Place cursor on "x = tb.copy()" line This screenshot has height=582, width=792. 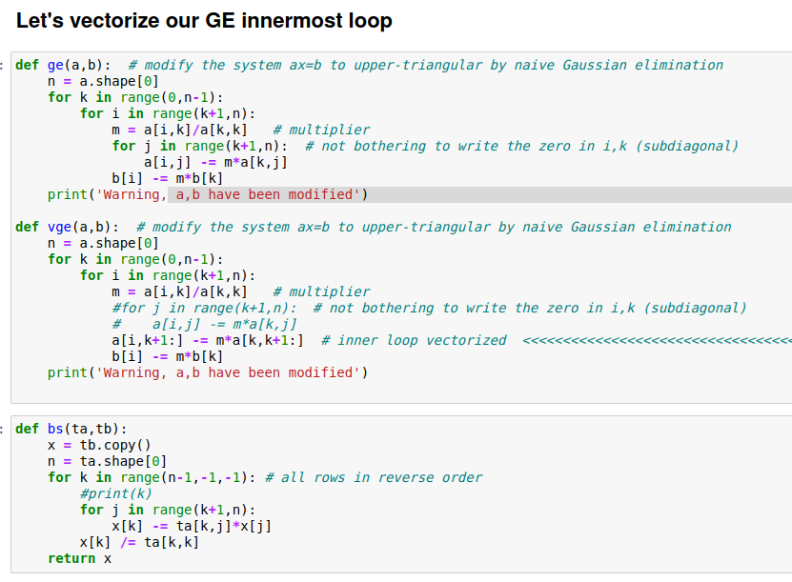tap(99, 445)
